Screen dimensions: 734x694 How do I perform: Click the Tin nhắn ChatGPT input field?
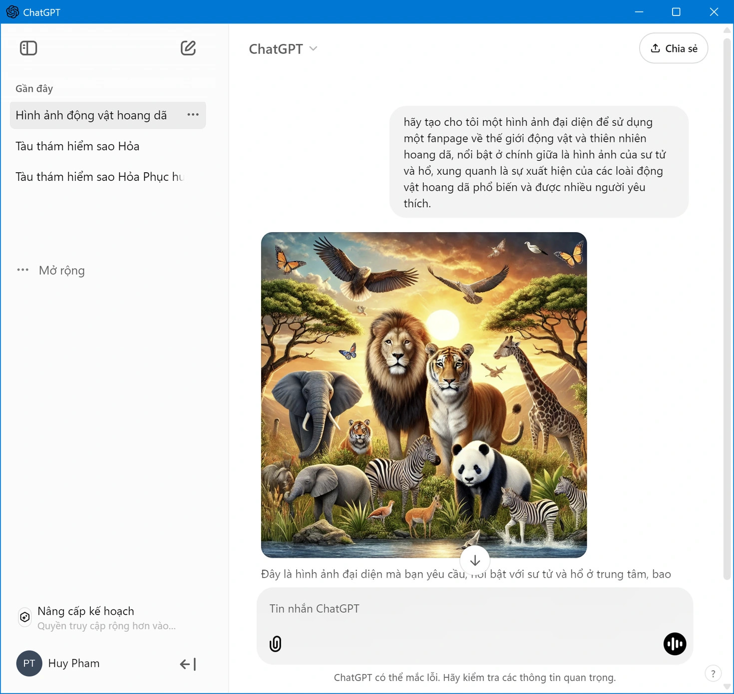[473, 609]
